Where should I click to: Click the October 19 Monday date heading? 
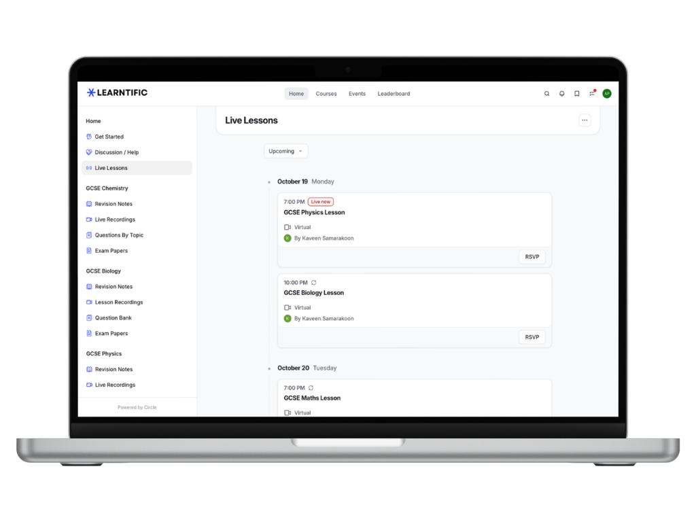tap(306, 181)
